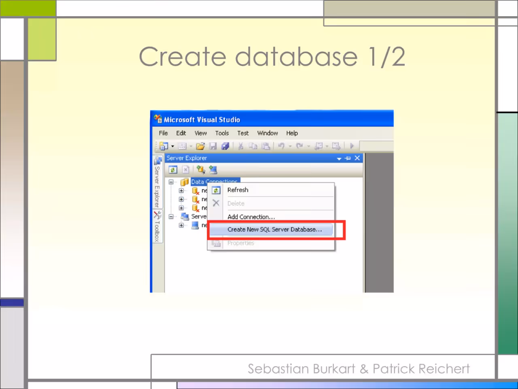Screen dimensions: 518x389
Task: Click the Server Explorer panel title
Action: (x=187, y=158)
